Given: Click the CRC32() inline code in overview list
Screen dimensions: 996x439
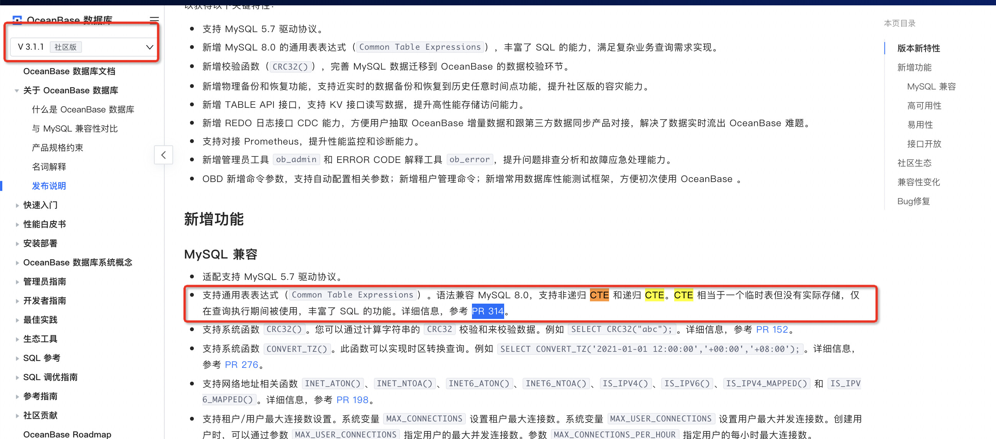Looking at the screenshot, I should tap(290, 67).
